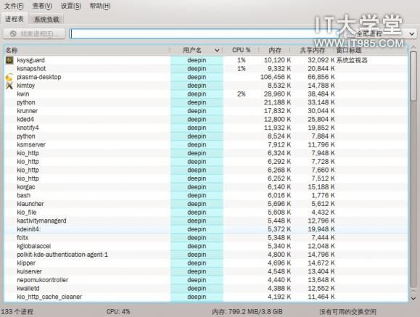Select the polkit-kde-authentication-agent-1 row
The width and height of the screenshot is (420, 317).
[x=206, y=255]
